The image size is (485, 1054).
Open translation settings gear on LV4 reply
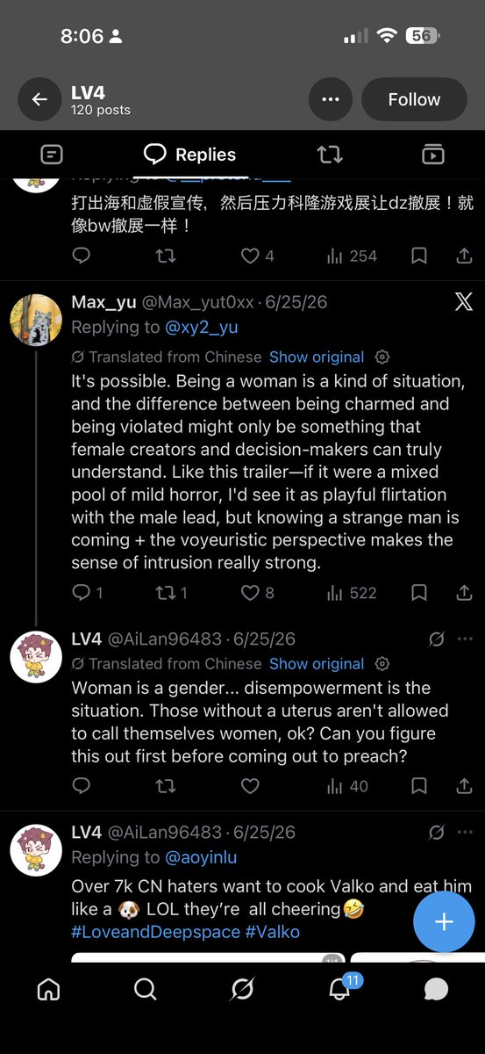pos(382,663)
